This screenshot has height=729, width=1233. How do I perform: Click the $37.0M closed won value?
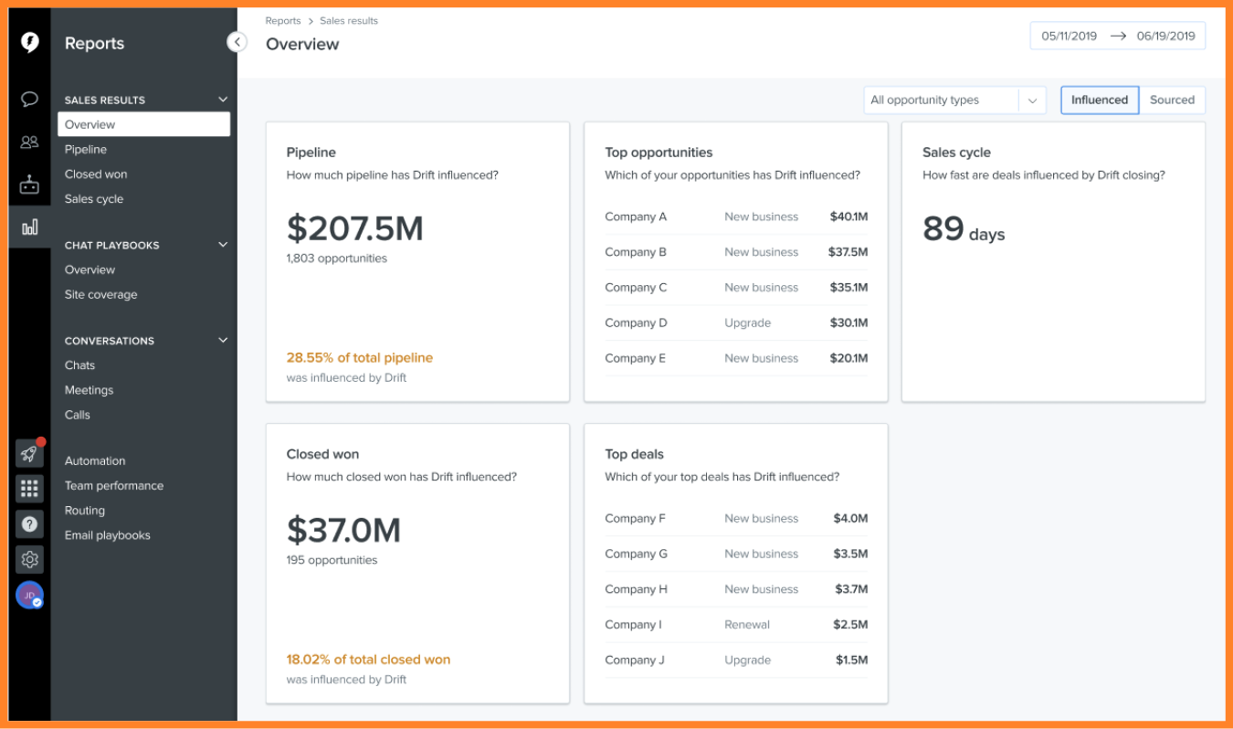[x=344, y=530]
